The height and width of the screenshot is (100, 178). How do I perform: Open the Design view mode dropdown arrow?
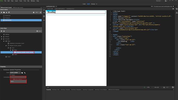pyautogui.click(x=97, y=4)
